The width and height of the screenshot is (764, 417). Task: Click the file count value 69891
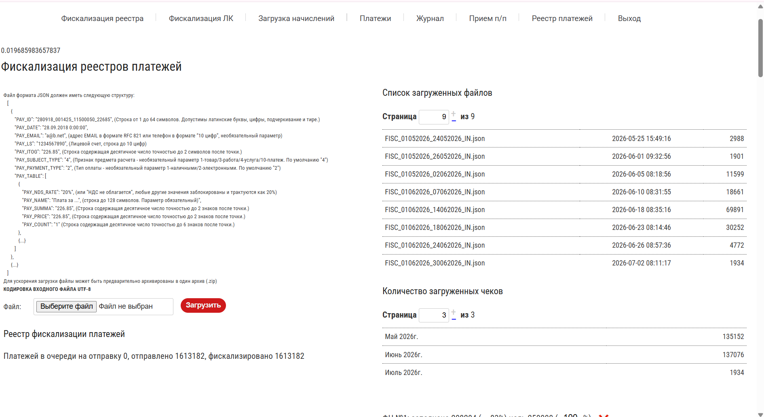click(x=735, y=210)
